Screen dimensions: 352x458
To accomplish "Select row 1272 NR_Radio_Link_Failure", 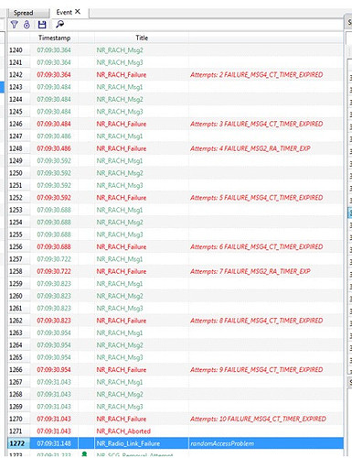I will [176, 443].
